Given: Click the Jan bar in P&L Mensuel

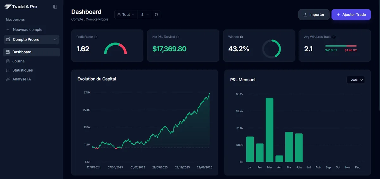Looking at the screenshot, I should 250,149.
